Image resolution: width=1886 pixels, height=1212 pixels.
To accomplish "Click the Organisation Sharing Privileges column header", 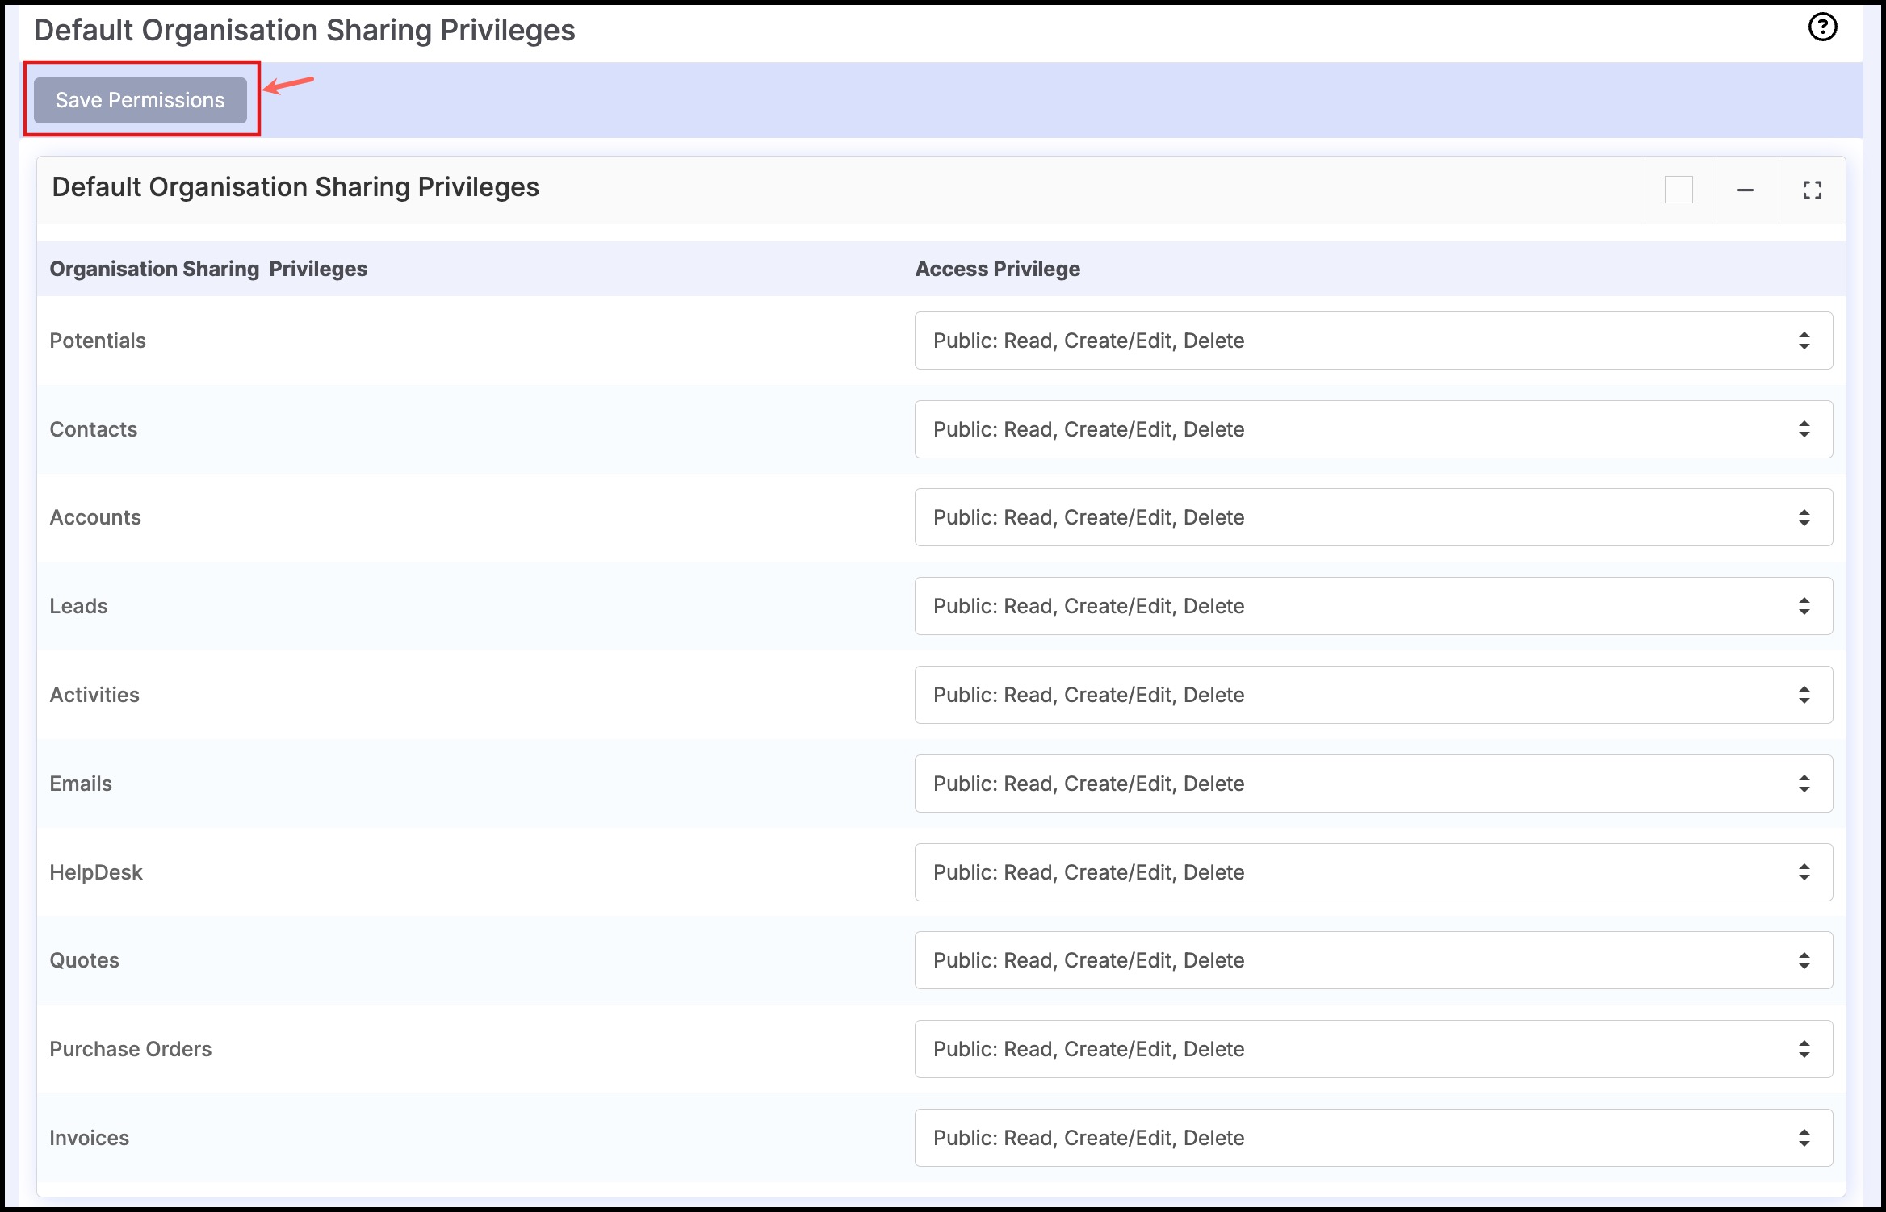I will click(x=208, y=269).
